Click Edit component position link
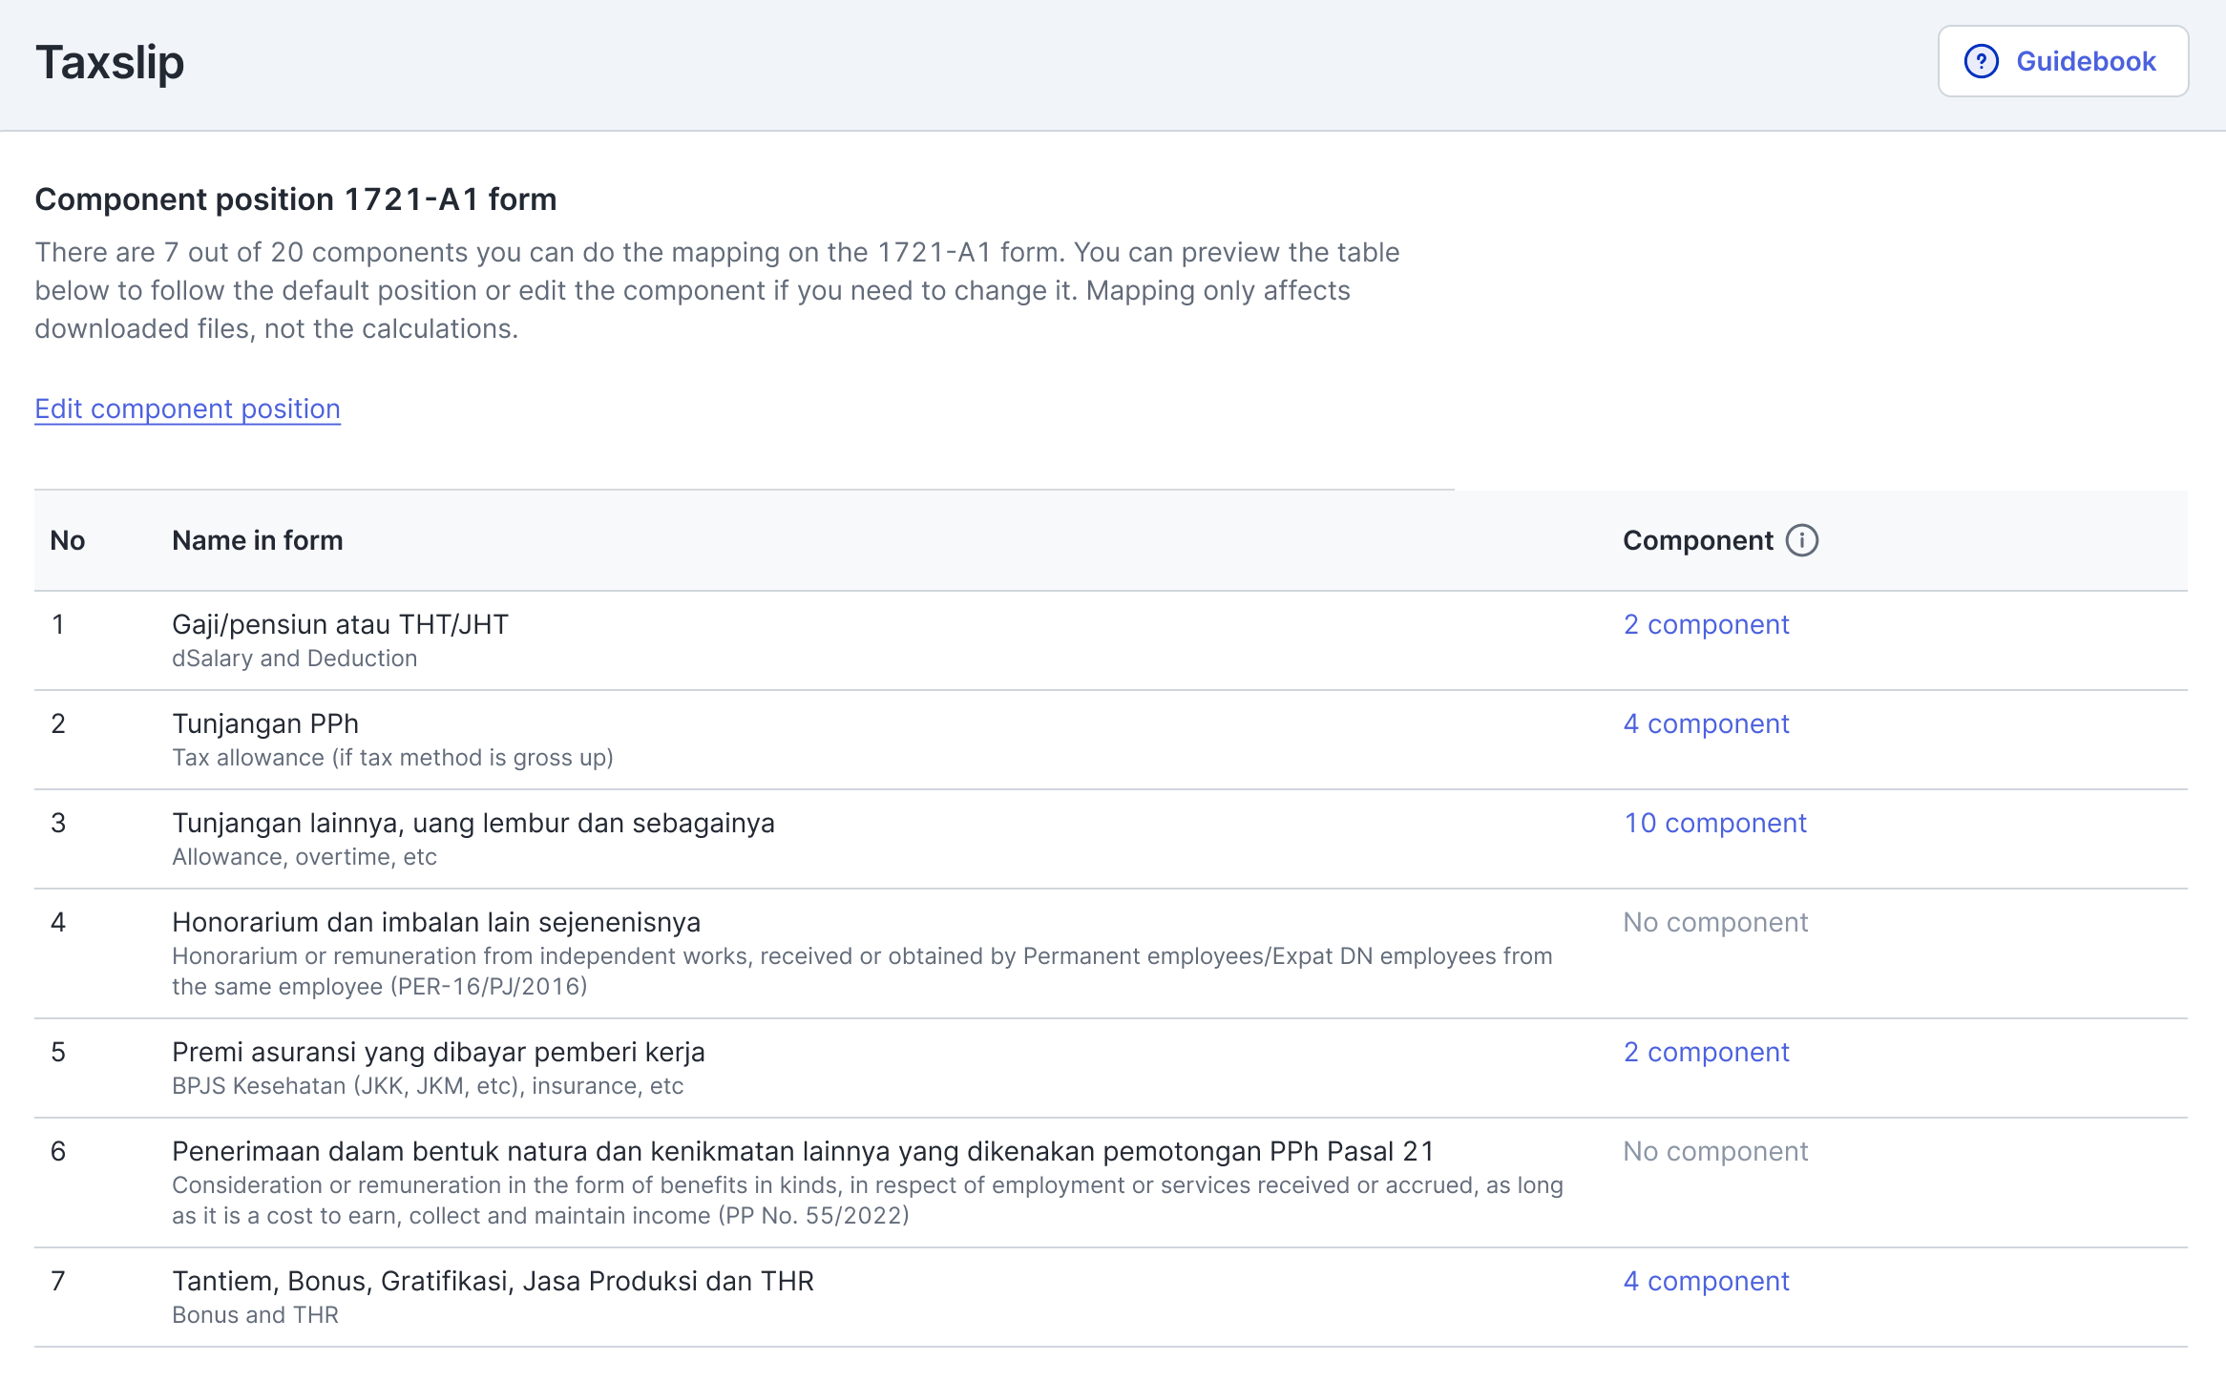Screen dimensions: 2226x1382 (x=187, y=408)
